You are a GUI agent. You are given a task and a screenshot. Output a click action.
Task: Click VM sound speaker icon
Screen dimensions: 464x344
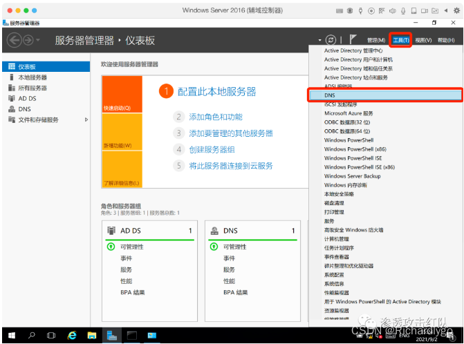click(392, 11)
